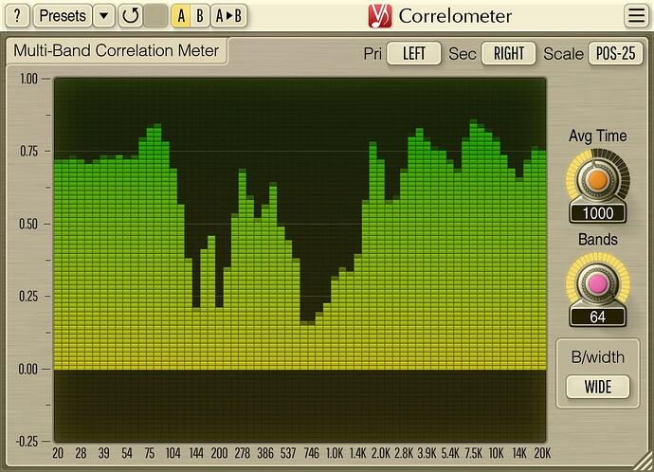Click the blank redo button beside undo

(x=155, y=15)
